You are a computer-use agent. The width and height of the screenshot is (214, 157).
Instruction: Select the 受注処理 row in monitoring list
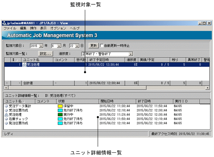[107, 64]
